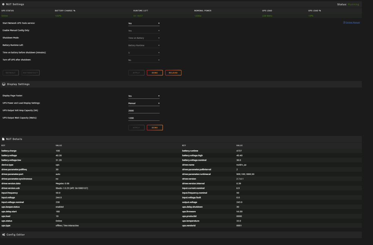Open the Start Network UPS Tools service dropdown
Screen dimensions: 373x245
[x=144, y=23]
